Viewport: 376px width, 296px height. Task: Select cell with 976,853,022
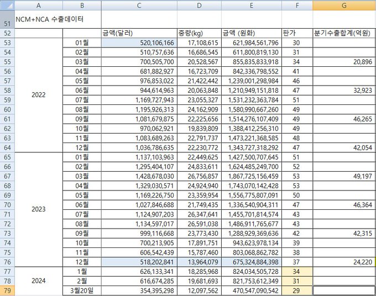click(x=139, y=81)
